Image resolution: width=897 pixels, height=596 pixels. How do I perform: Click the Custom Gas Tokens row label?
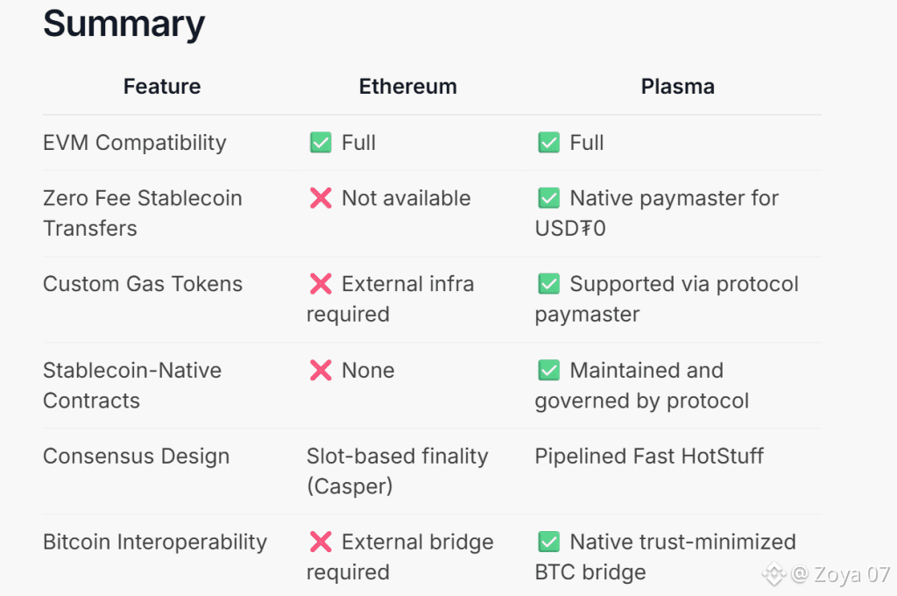(143, 284)
